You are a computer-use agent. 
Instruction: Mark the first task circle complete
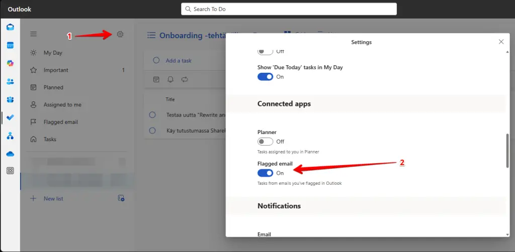click(x=152, y=115)
